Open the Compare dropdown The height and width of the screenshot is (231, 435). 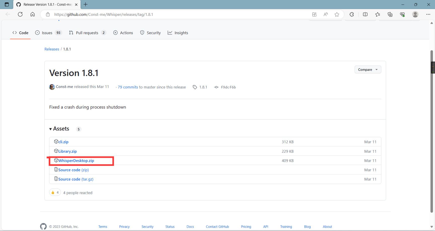pyautogui.click(x=368, y=70)
